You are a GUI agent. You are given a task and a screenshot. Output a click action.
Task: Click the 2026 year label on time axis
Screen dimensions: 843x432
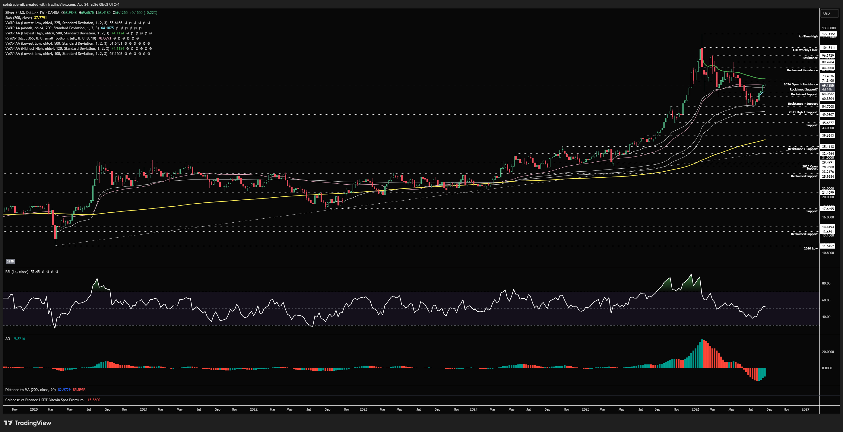pos(696,409)
